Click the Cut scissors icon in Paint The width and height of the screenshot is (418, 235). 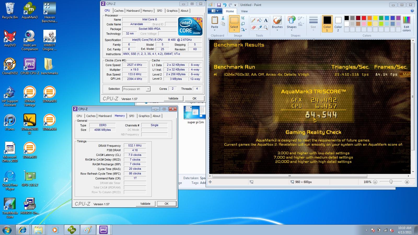(x=223, y=18)
